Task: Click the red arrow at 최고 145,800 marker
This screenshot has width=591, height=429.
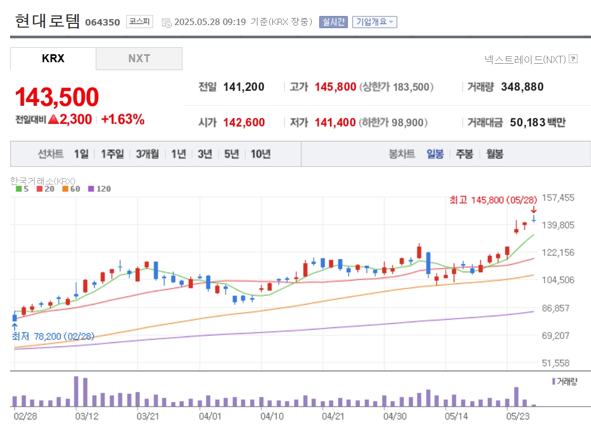Action: tap(534, 210)
